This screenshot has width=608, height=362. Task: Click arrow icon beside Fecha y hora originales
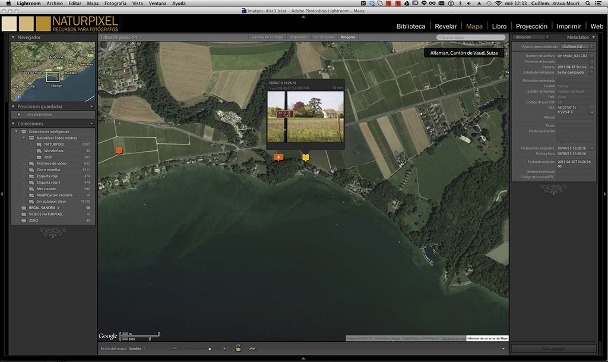591,148
